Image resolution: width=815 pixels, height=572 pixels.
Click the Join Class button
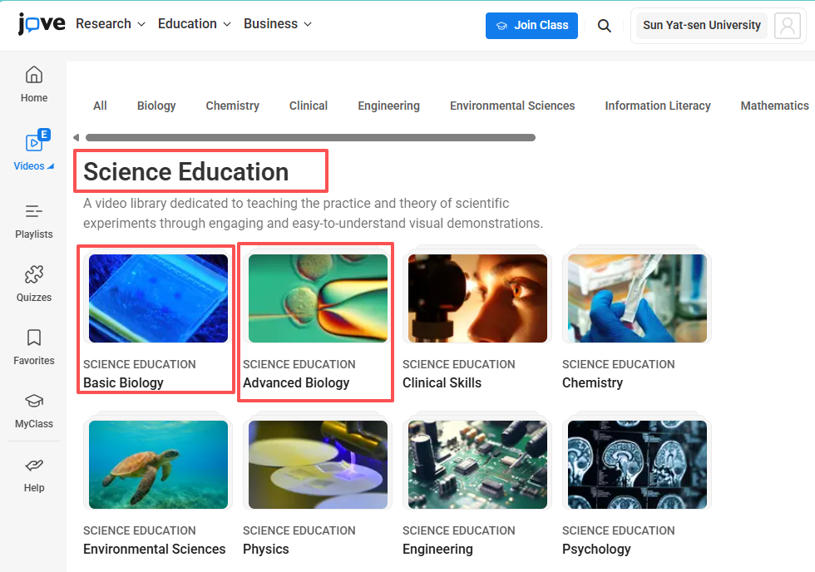(531, 26)
